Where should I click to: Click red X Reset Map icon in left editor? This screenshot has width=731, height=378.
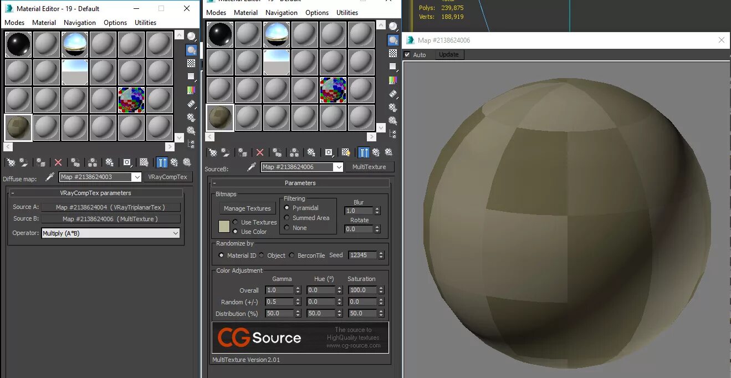pyautogui.click(x=58, y=162)
